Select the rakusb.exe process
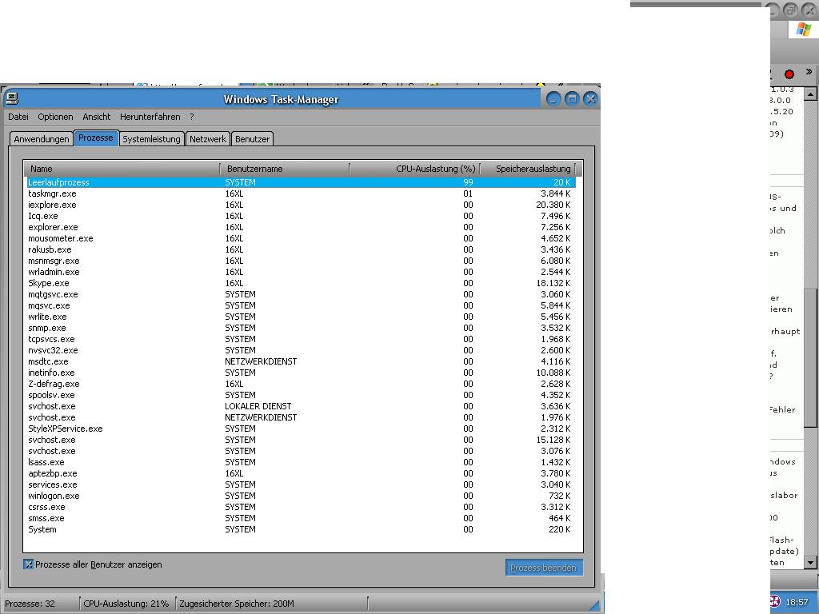819x614 pixels. click(301, 249)
